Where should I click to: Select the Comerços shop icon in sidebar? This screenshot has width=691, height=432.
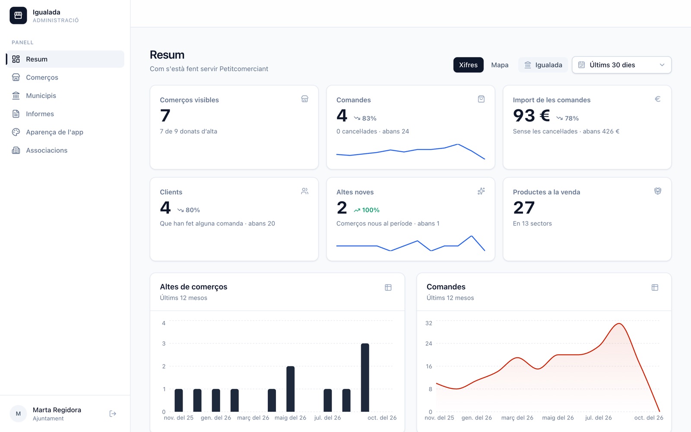point(16,77)
